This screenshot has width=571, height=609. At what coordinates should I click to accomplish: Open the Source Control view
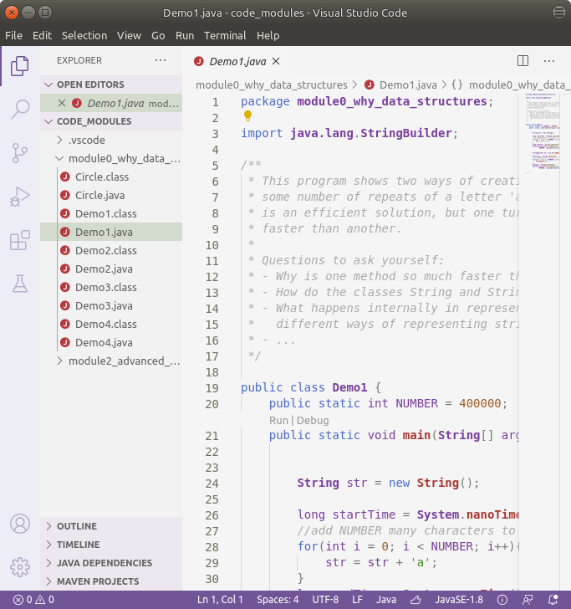tap(20, 153)
